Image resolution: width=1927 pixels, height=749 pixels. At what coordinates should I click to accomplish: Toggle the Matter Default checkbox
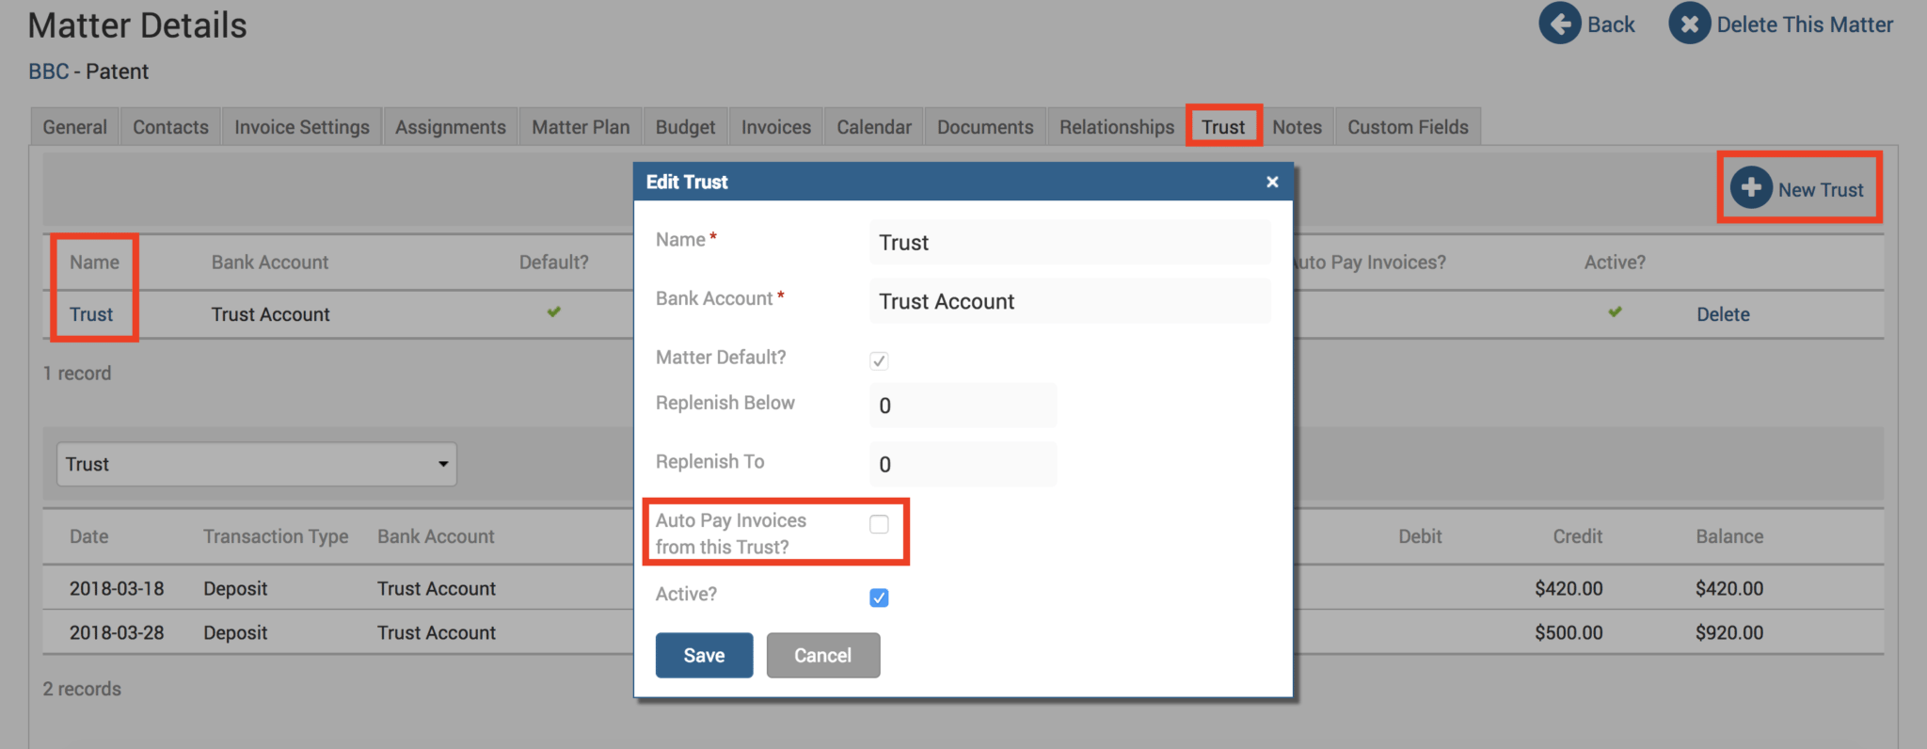(x=879, y=360)
